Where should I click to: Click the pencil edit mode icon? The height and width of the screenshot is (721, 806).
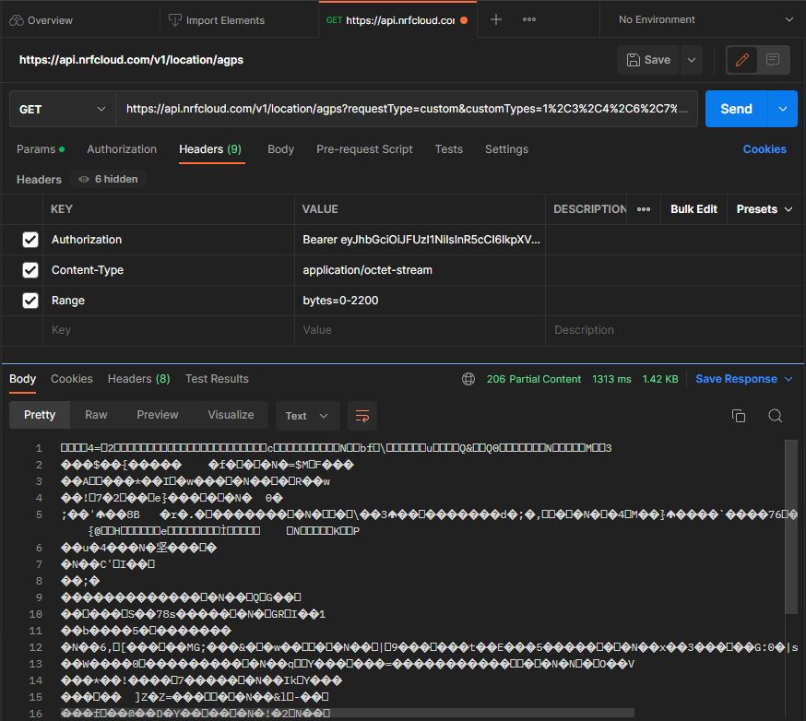tap(740, 60)
